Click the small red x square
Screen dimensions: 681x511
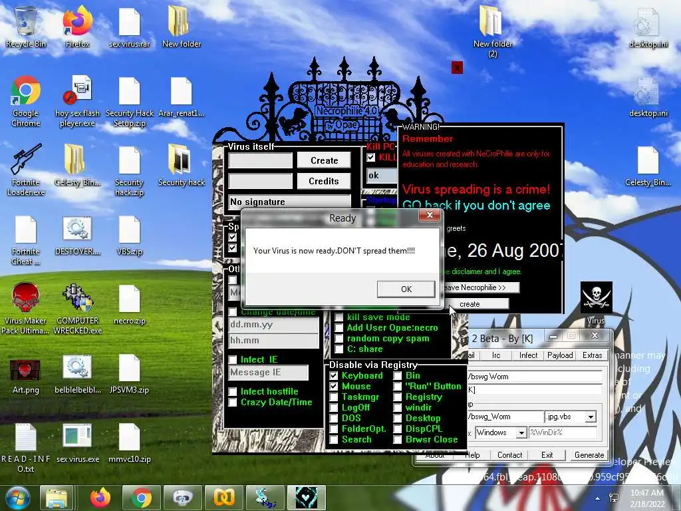[x=457, y=68]
